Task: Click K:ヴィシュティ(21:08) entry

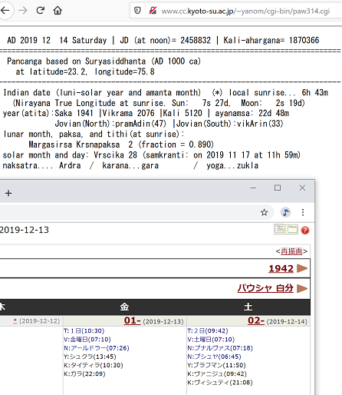Action: (220, 383)
